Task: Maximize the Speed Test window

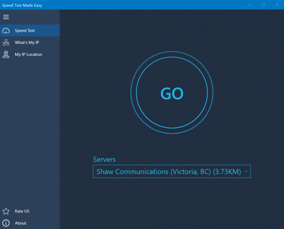Action: click(263, 5)
